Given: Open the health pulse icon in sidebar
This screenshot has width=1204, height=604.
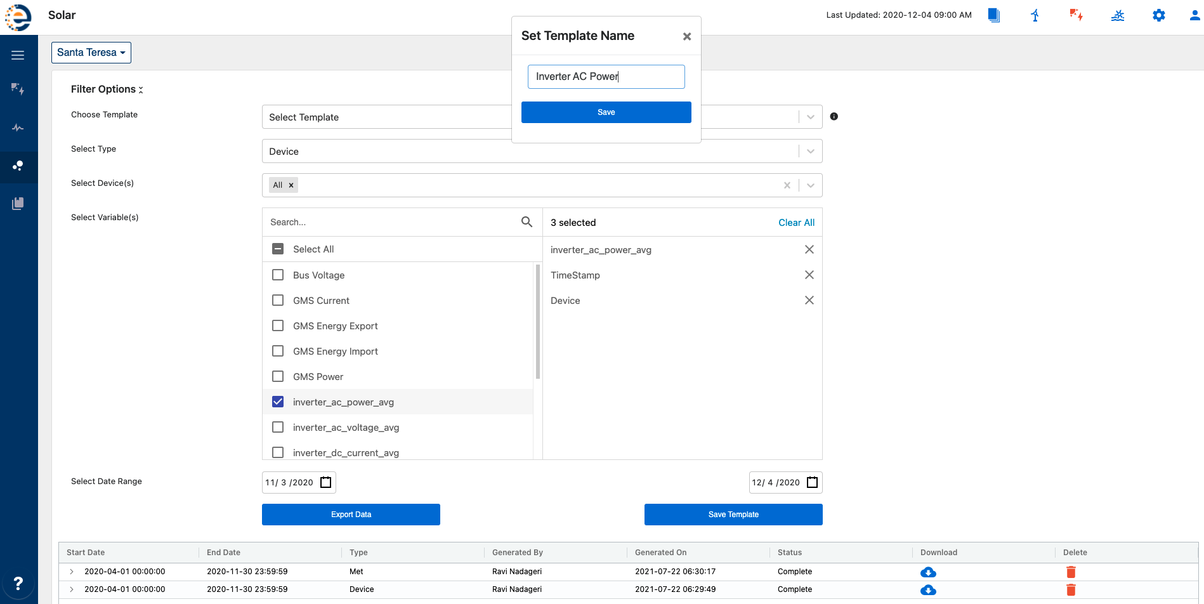Looking at the screenshot, I should (18, 128).
